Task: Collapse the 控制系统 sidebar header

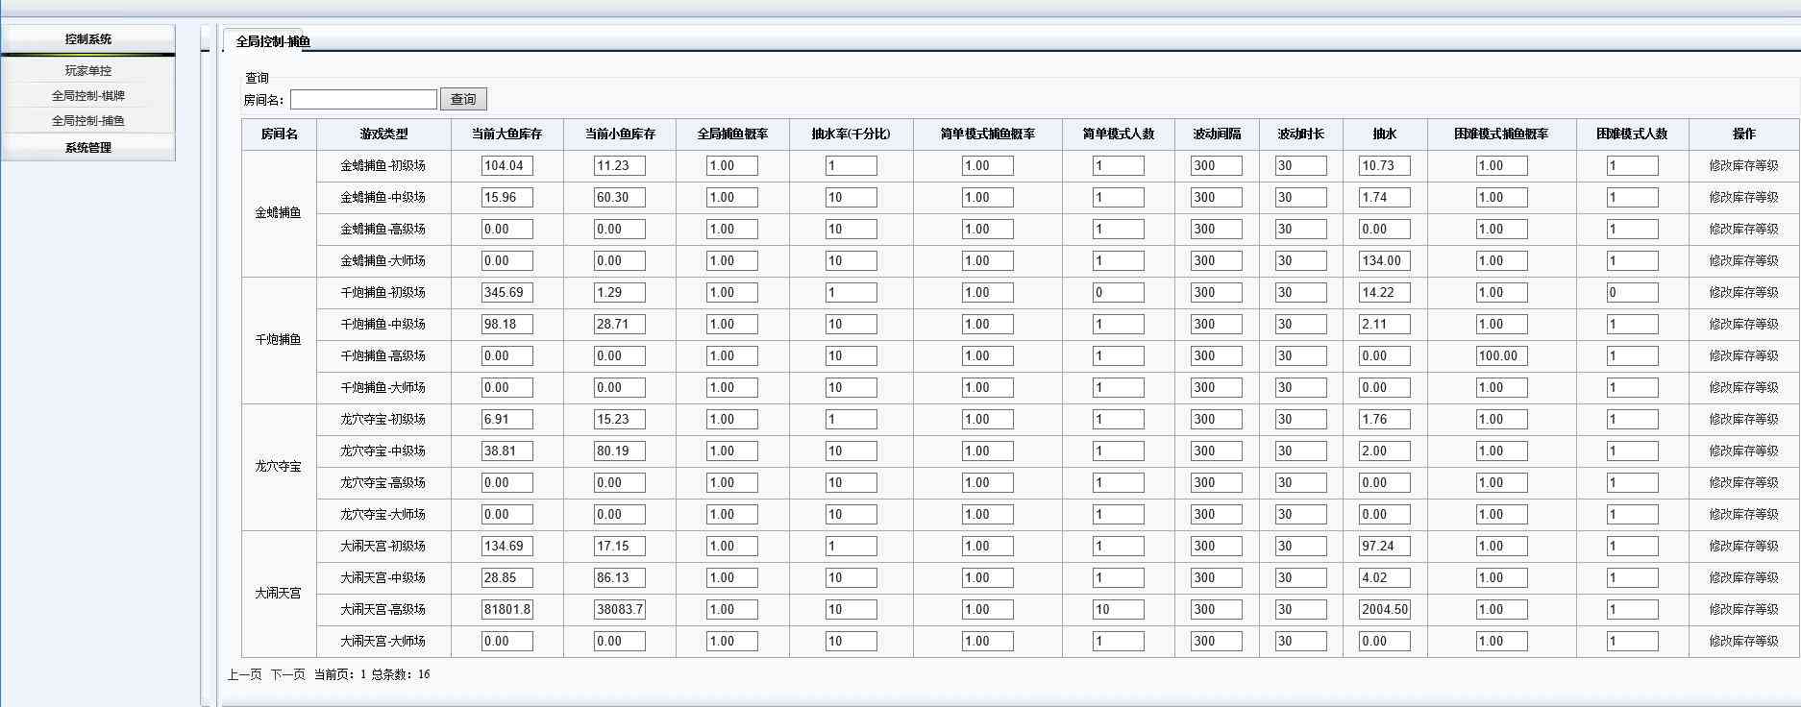Action: [x=88, y=38]
